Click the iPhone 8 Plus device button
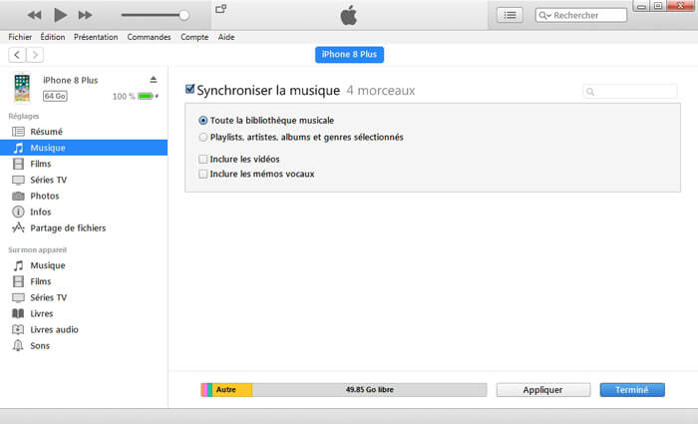This screenshot has height=424, width=698. click(349, 54)
